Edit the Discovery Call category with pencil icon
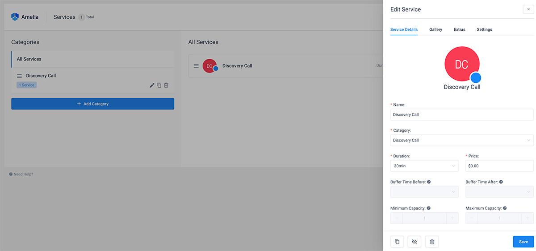 coord(152,85)
